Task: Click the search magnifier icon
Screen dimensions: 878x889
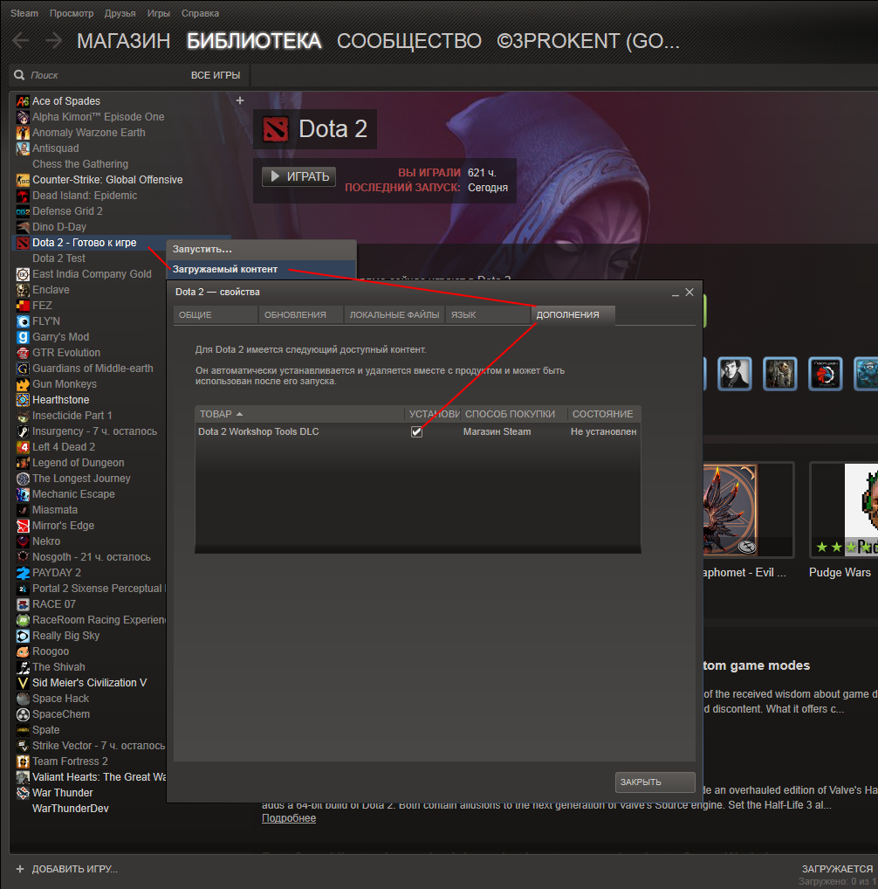Action: pyautogui.click(x=19, y=75)
